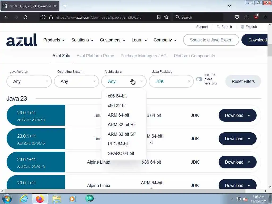Open a new tab with the plus icon
This screenshot has width=272, height=204.
[65, 6]
